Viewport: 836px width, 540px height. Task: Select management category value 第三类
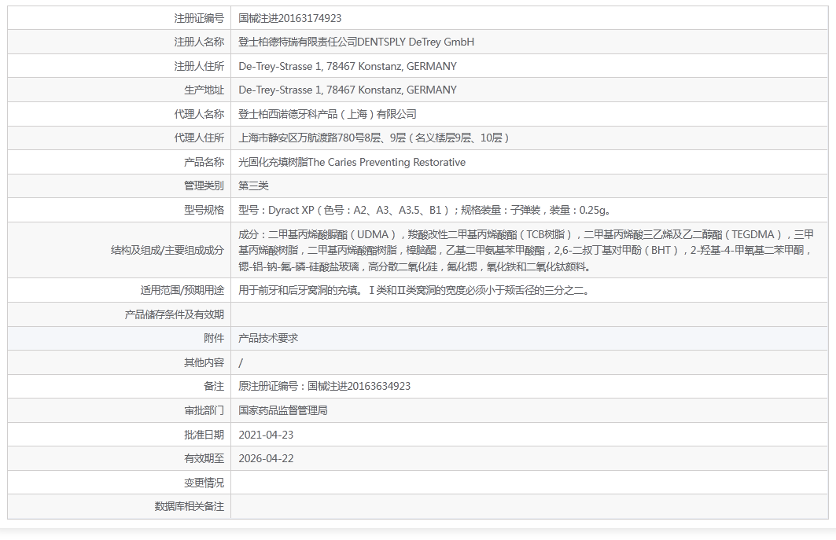254,186
